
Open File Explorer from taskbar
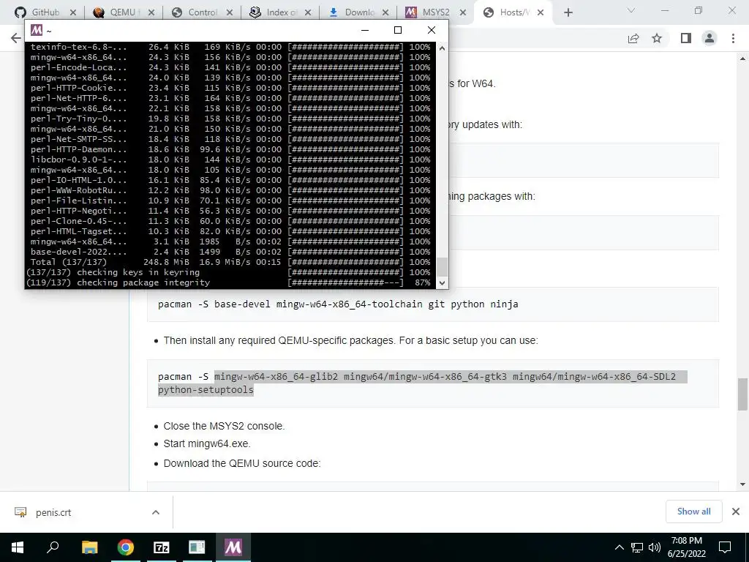pos(89,547)
